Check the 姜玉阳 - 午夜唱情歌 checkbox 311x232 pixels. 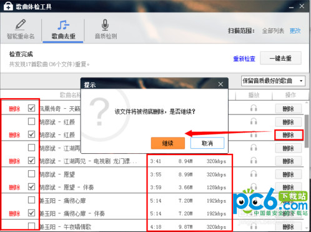coord(31,226)
